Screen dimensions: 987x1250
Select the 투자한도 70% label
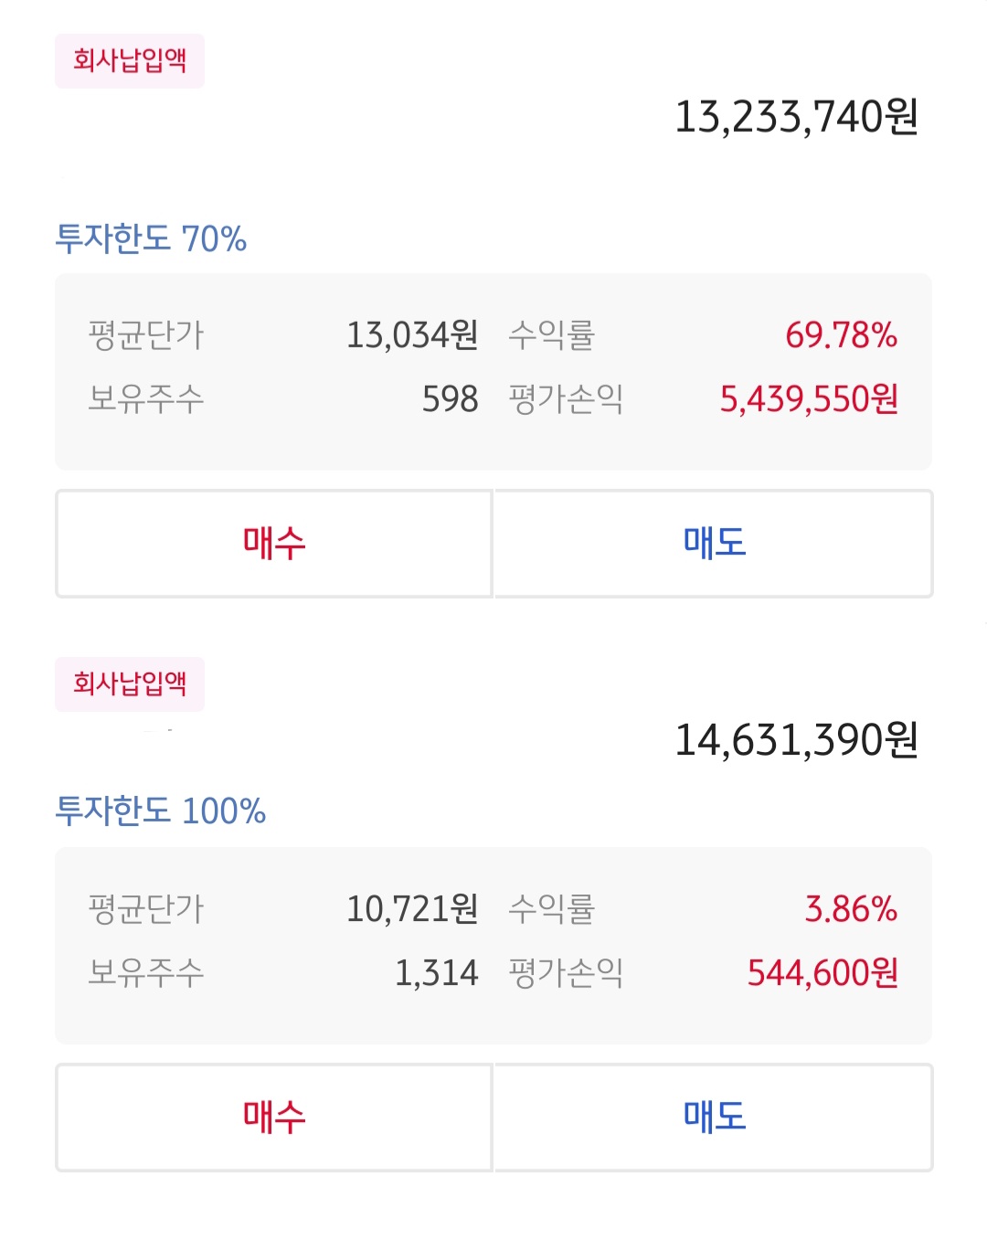(x=151, y=239)
